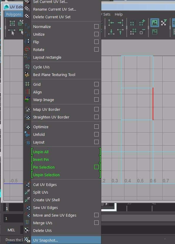This screenshot has height=244, width=175.
Task: Click the Split UVs icon
Action: [x=27, y=192]
